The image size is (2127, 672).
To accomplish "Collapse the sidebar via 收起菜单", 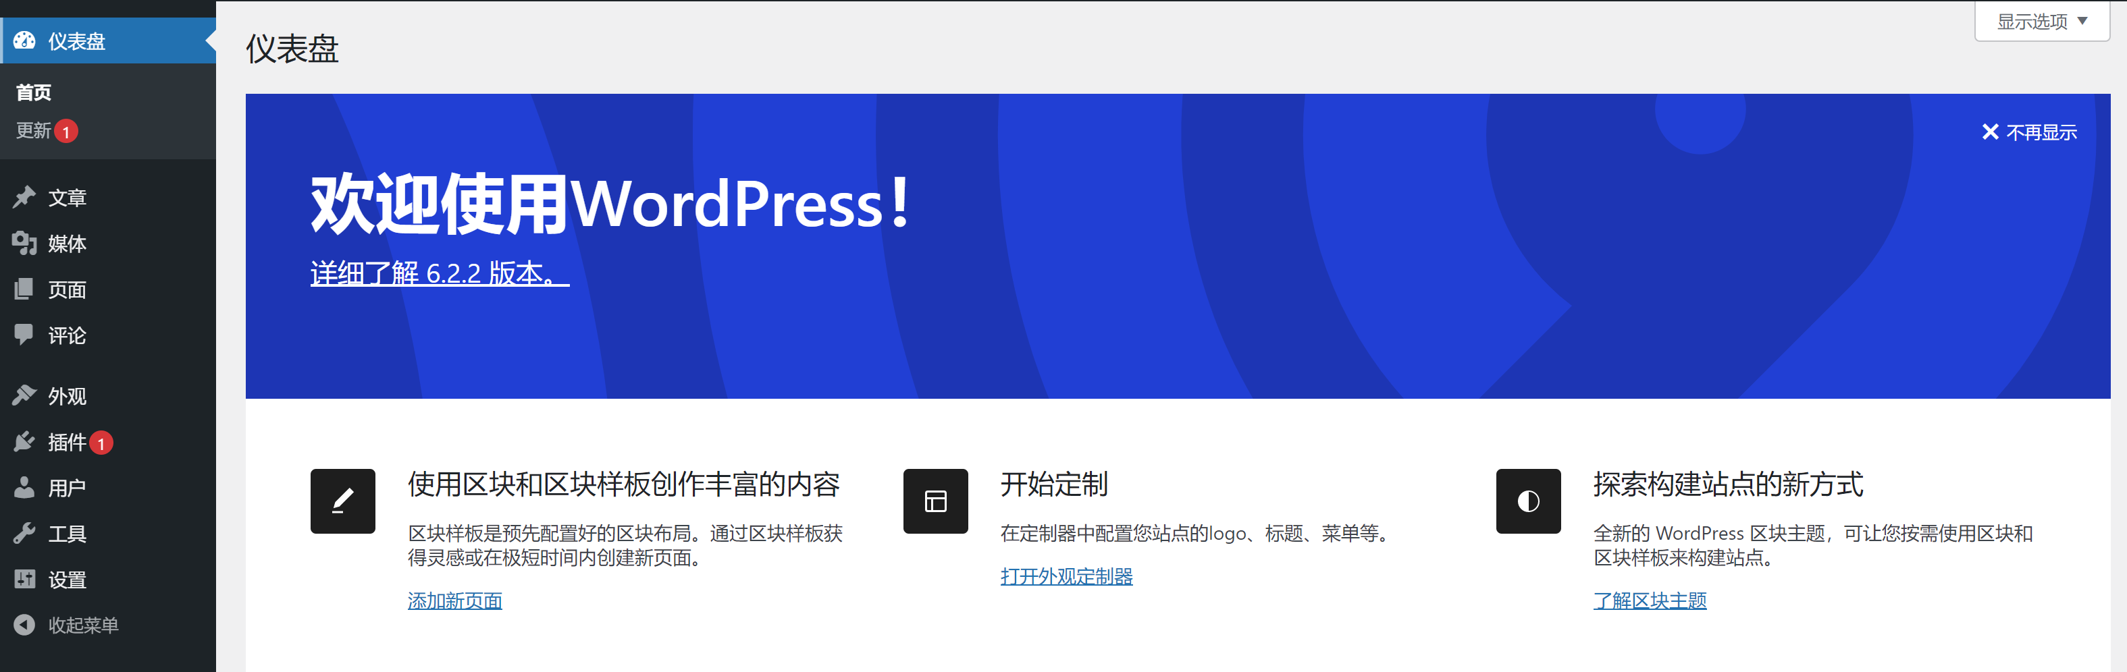I will tap(108, 625).
